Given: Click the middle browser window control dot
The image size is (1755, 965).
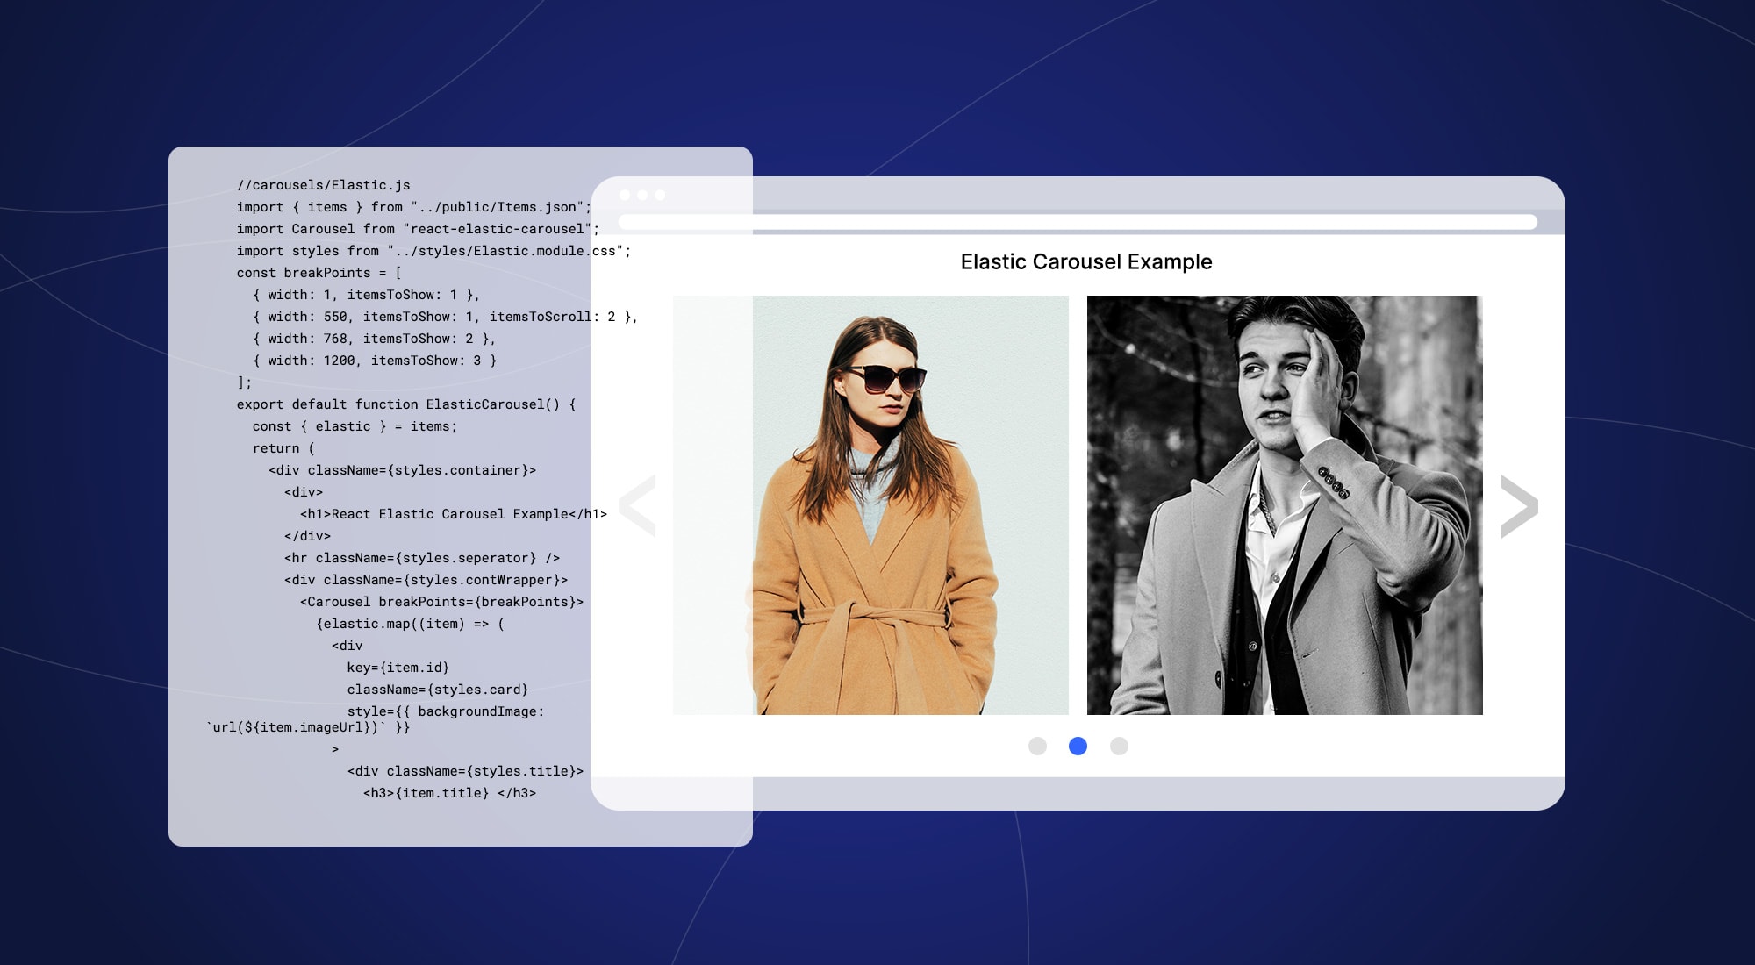Looking at the screenshot, I should click(x=642, y=195).
